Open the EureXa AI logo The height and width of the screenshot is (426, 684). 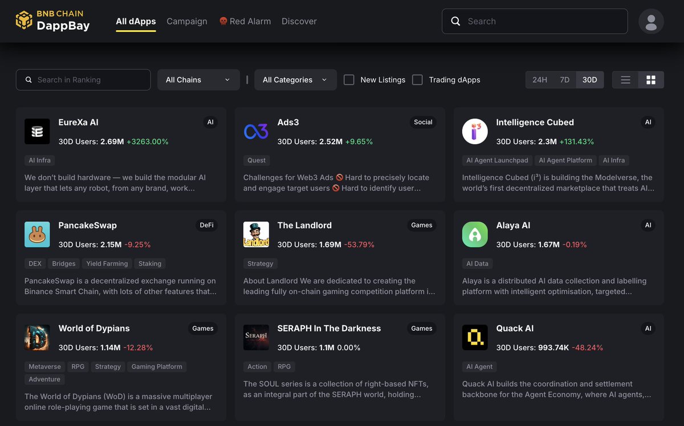[37, 131]
